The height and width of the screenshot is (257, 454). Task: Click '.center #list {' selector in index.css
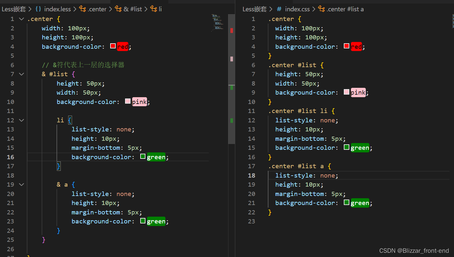(x=296, y=65)
